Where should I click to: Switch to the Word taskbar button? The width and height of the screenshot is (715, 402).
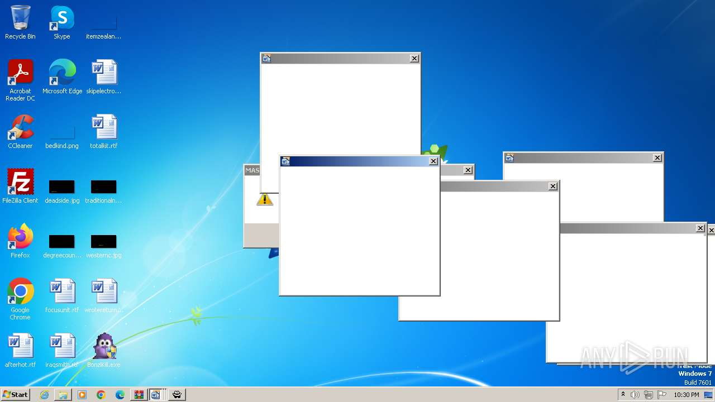coord(157,395)
